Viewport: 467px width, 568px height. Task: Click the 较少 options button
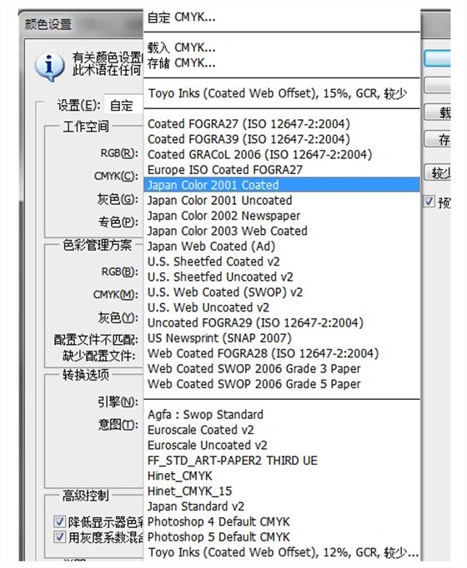click(438, 172)
